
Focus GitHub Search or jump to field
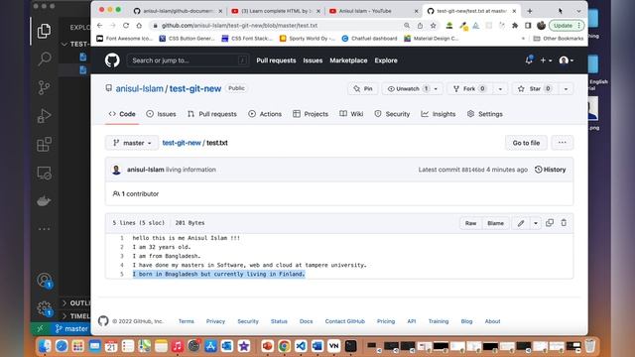(188, 60)
